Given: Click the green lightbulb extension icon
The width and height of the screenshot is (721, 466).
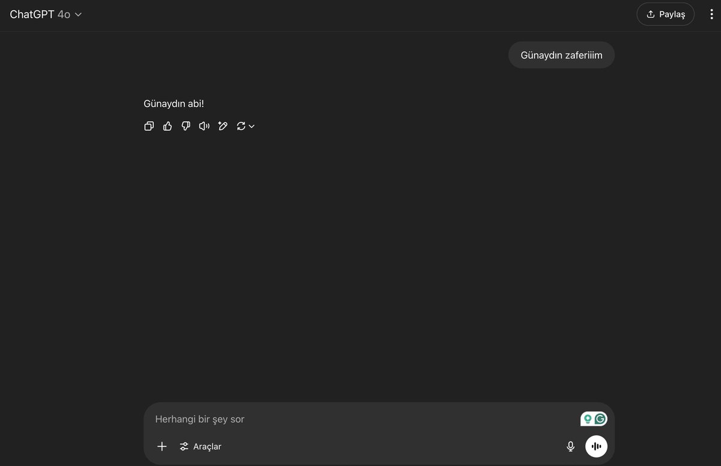Looking at the screenshot, I should (x=588, y=419).
